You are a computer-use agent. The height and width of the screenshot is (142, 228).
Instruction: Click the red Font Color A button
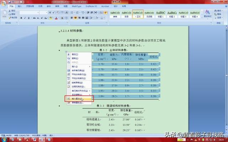56,18
